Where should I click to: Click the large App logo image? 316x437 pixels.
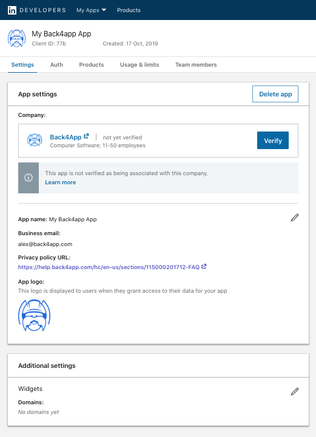tap(35, 315)
